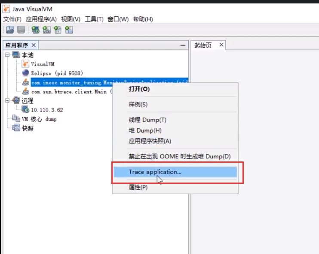This screenshot has height=254, width=319.
Task: Select the 远程 tree label
Action: pos(28,101)
